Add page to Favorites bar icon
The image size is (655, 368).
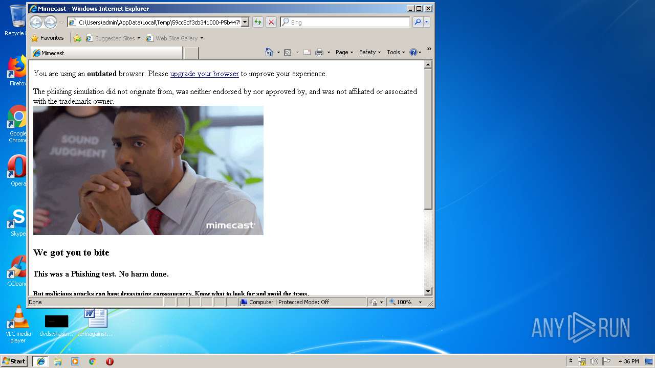pos(77,38)
